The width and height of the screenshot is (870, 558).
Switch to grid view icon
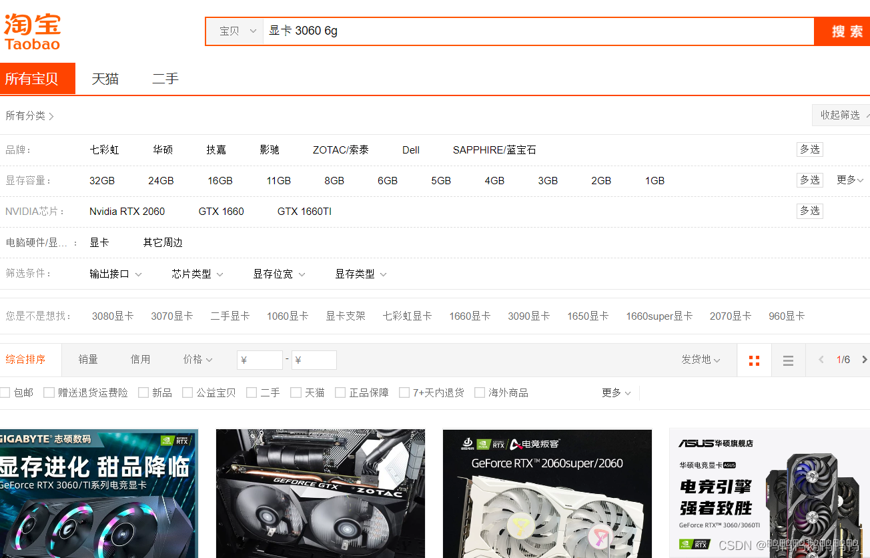[x=754, y=360]
